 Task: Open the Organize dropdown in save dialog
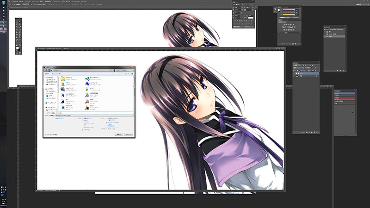47,74
